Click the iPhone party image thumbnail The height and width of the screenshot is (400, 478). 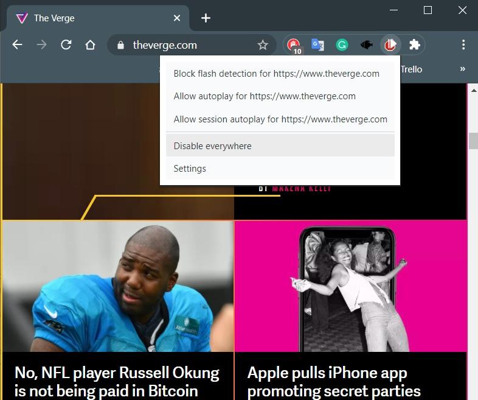click(350, 286)
